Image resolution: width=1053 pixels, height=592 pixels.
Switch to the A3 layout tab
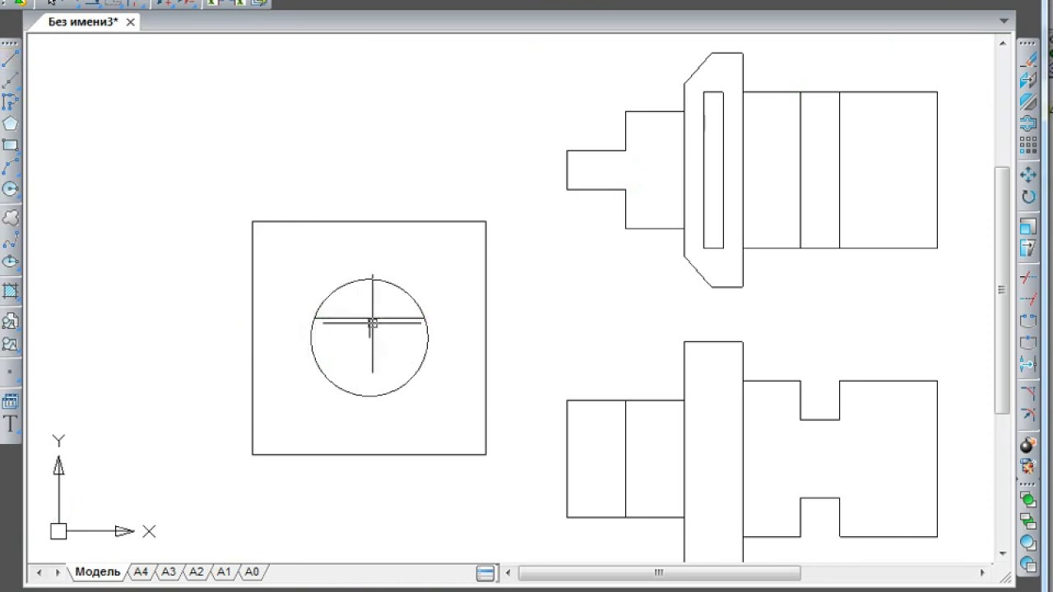pyautogui.click(x=169, y=571)
